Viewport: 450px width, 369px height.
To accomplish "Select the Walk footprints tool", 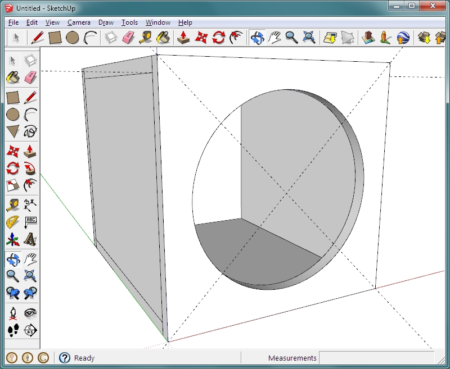I will (x=12, y=331).
